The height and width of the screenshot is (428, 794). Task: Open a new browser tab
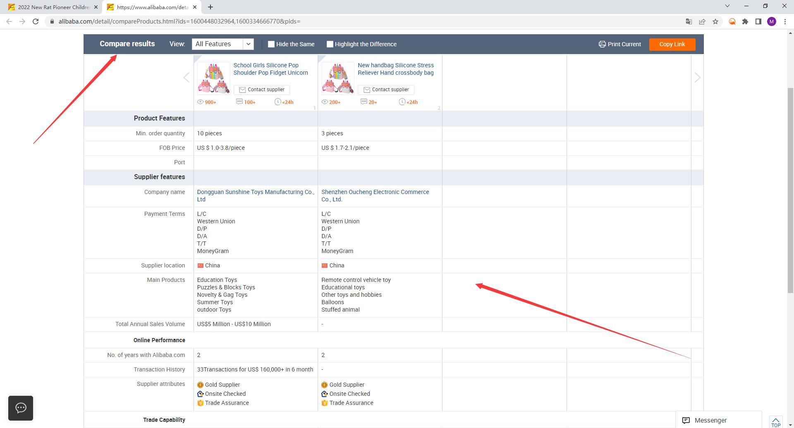tap(210, 7)
